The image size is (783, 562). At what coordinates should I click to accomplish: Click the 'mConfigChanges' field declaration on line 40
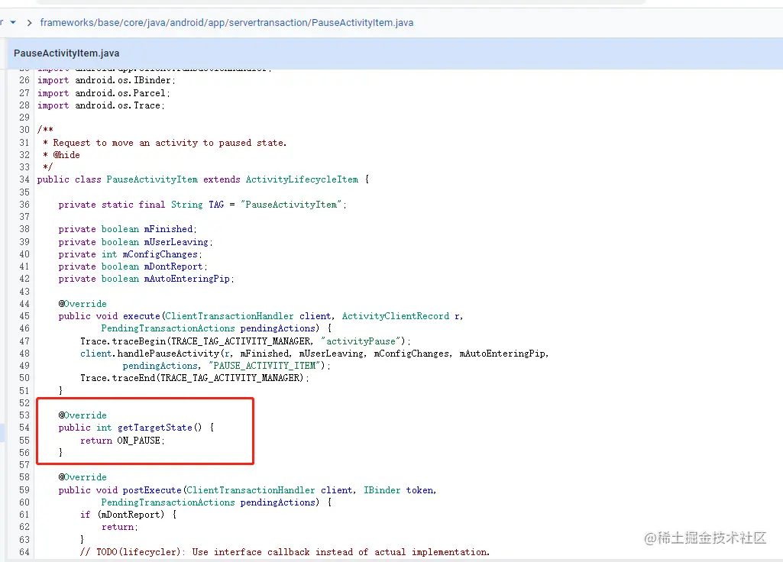pos(160,254)
